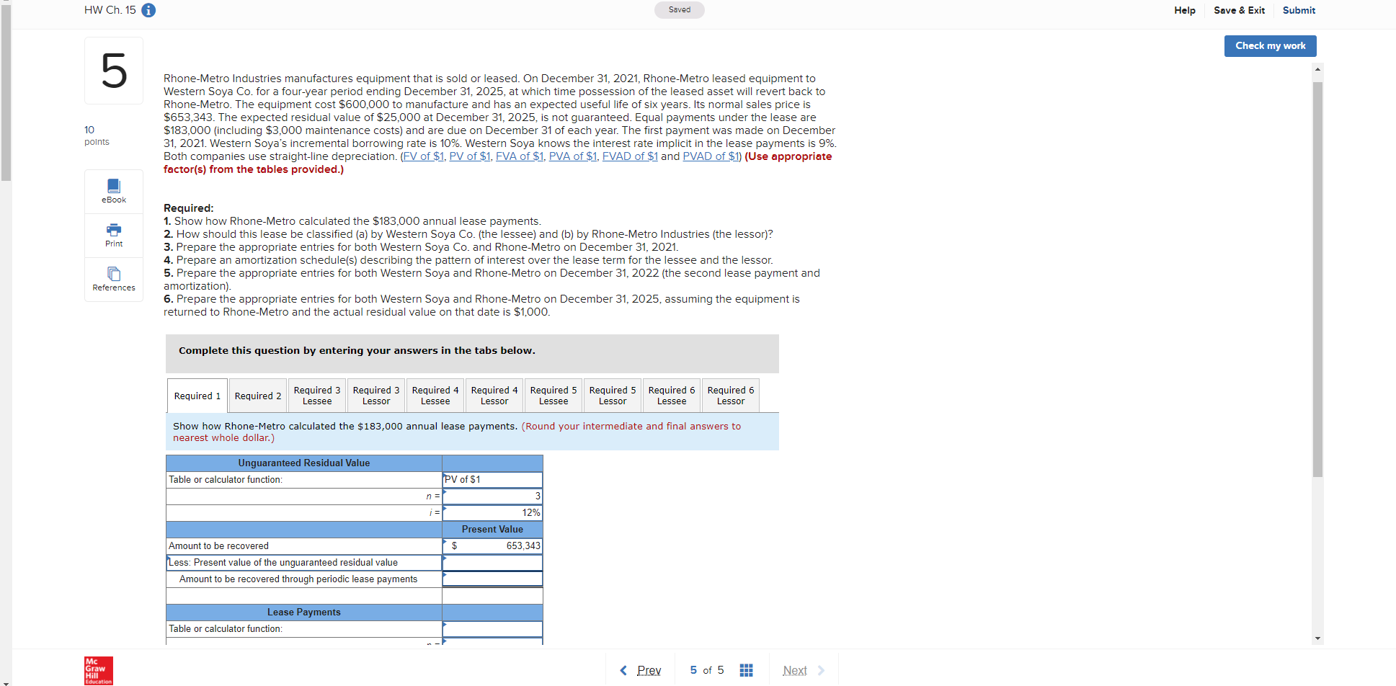Open the PVAD of $1 table link
Viewport: 1396px width, 686px height.
(710, 156)
